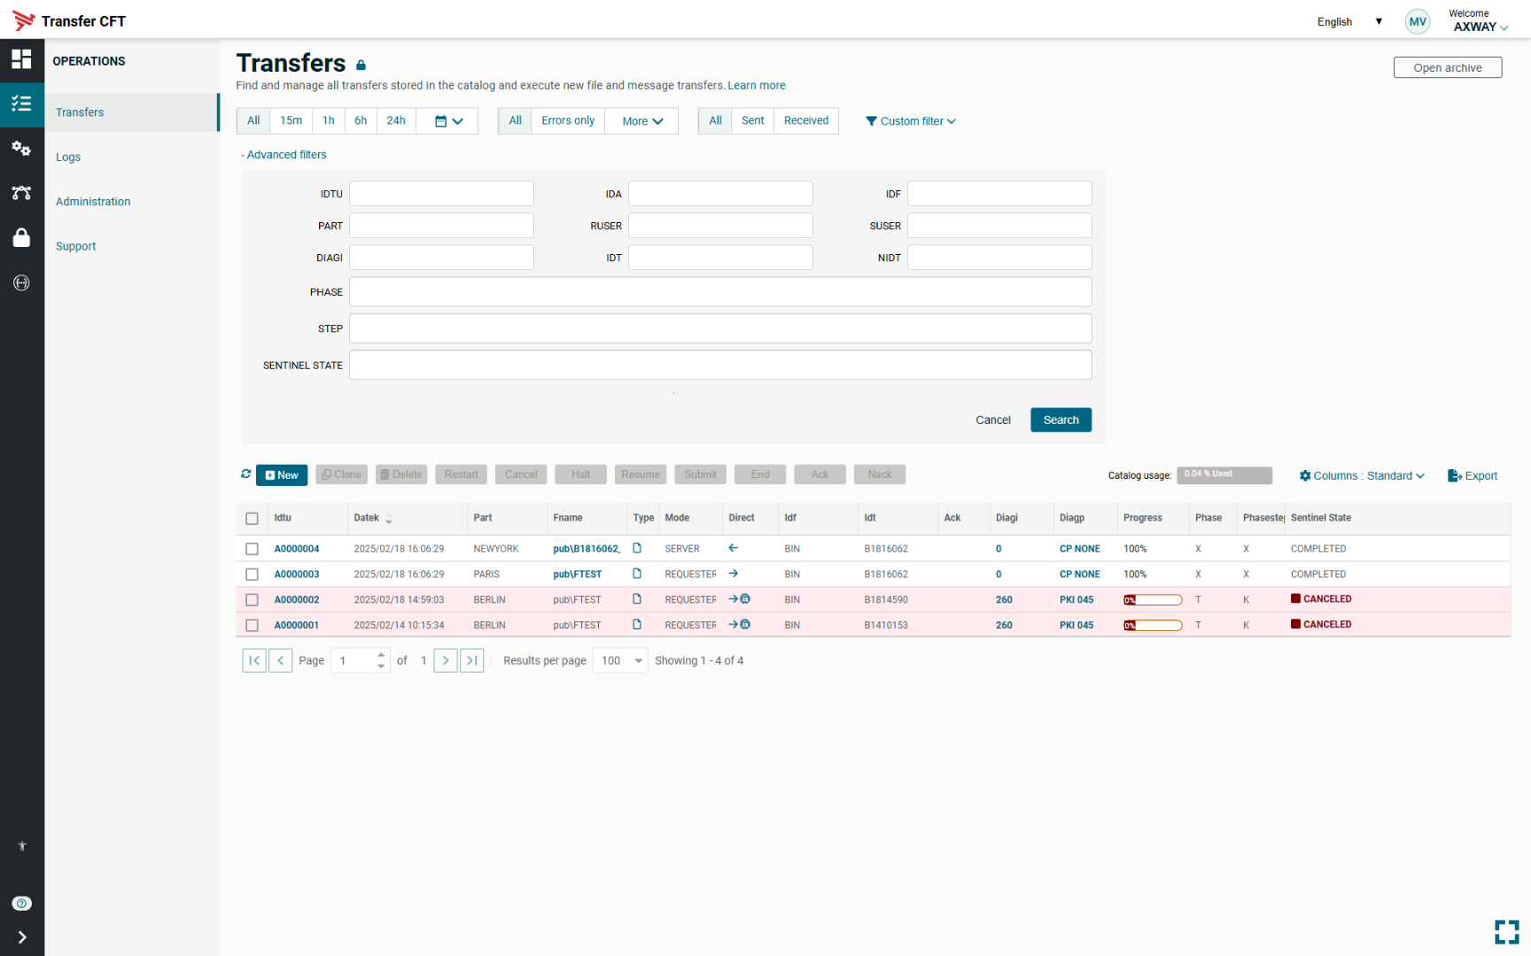
Task: Select 15m time filter
Action: point(291,121)
